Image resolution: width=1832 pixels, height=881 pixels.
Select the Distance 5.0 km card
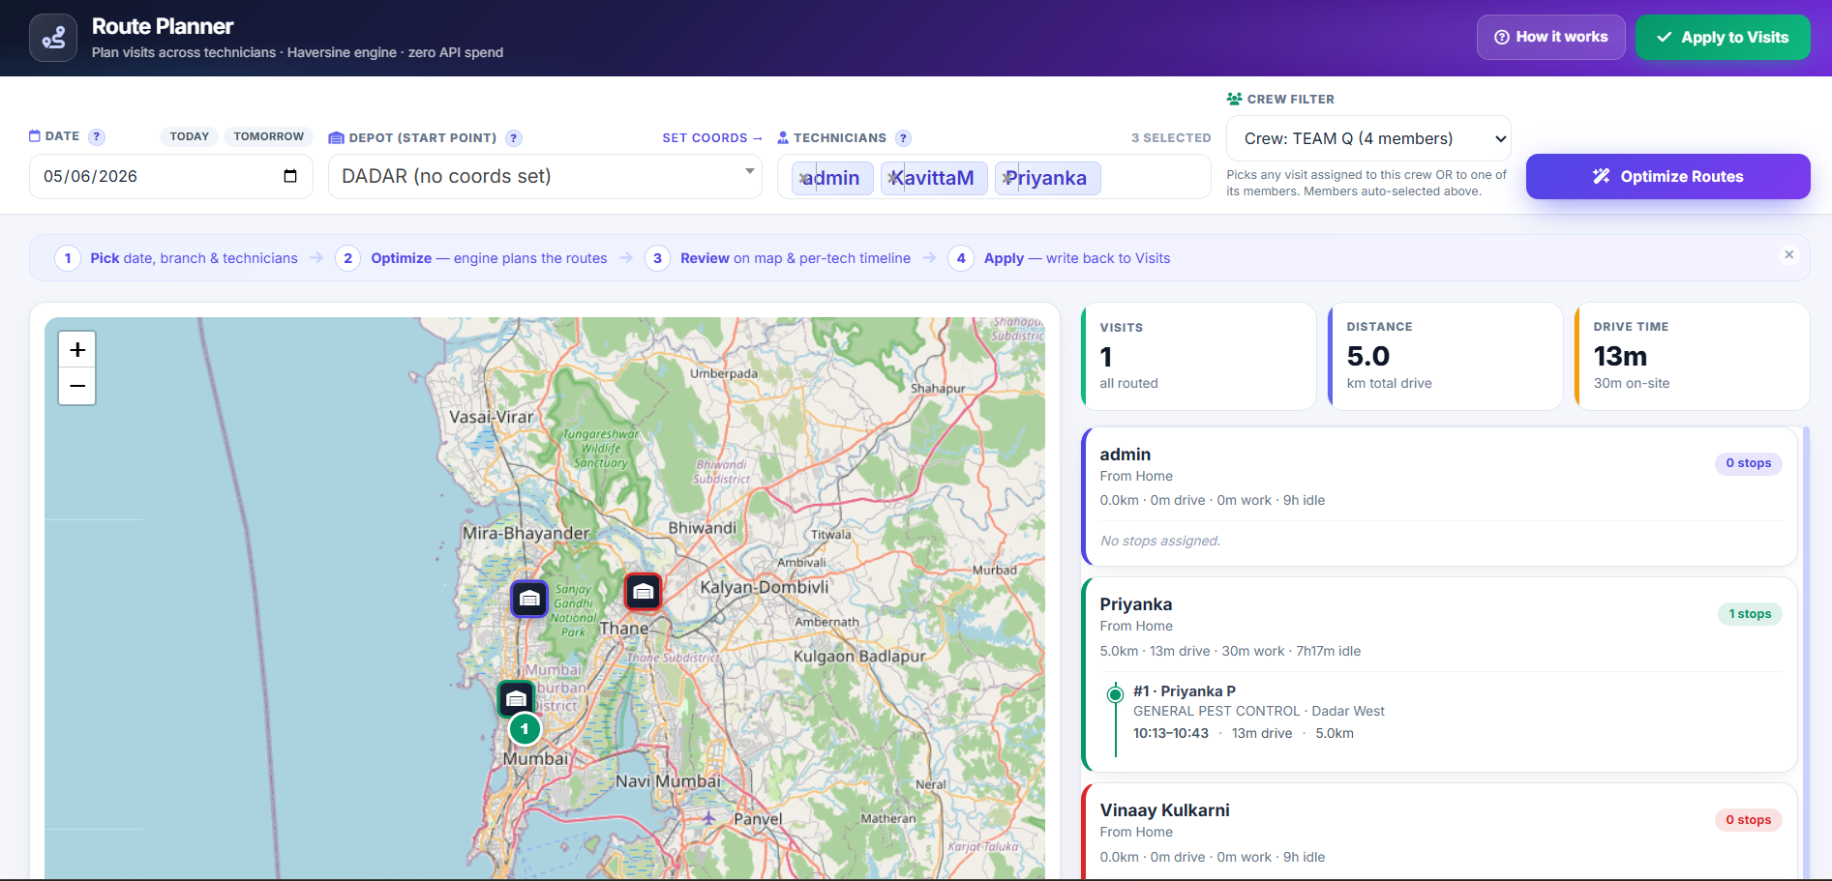1445,357
